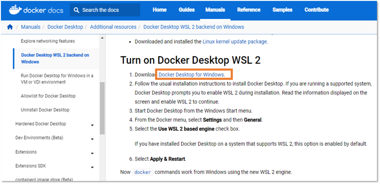The height and width of the screenshot is (184, 380).
Task: Go to Manuals breadcrumb link
Action: [31, 27]
